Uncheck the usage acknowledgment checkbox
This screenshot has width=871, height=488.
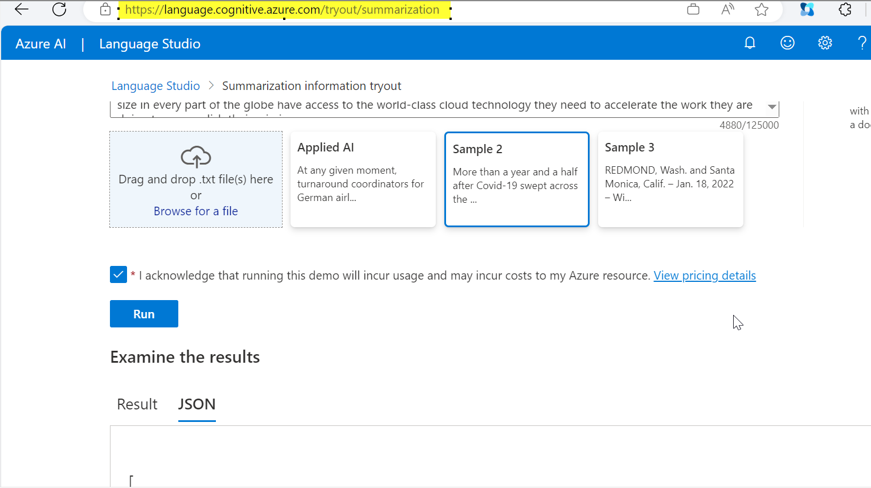point(118,274)
